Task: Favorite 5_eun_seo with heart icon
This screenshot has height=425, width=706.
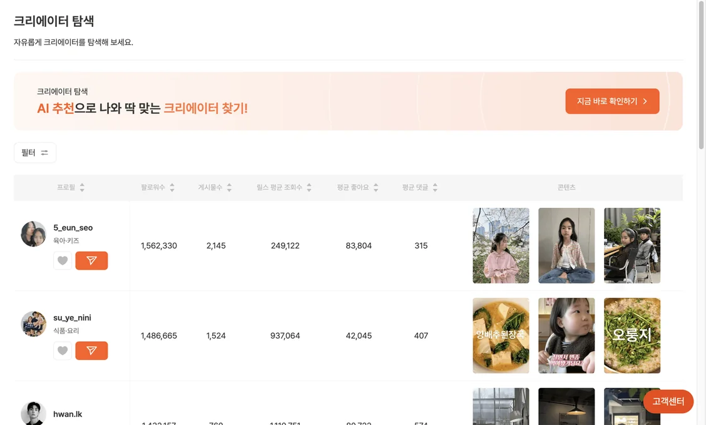Action: click(63, 260)
